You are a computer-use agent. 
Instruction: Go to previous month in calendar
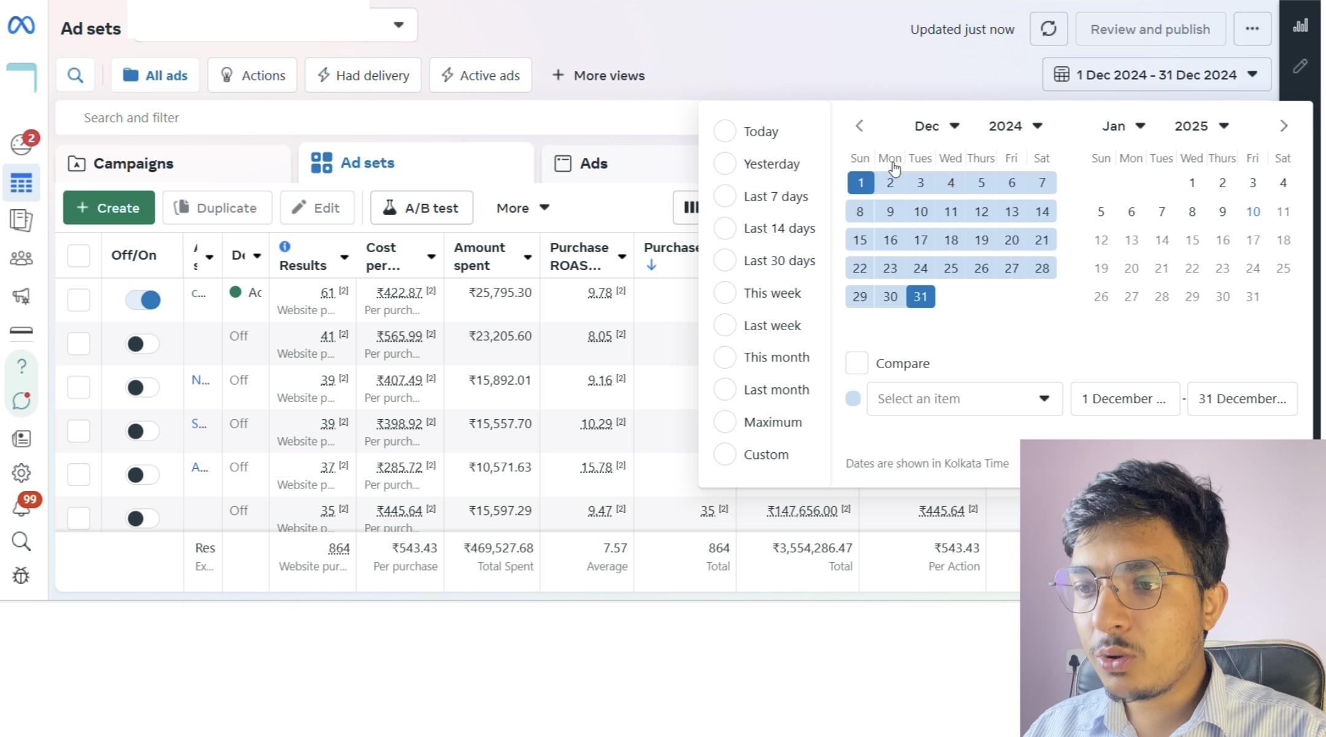point(859,126)
